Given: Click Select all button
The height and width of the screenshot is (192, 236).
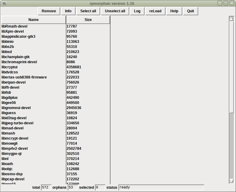Looking at the screenshot, I should tap(88, 11).
